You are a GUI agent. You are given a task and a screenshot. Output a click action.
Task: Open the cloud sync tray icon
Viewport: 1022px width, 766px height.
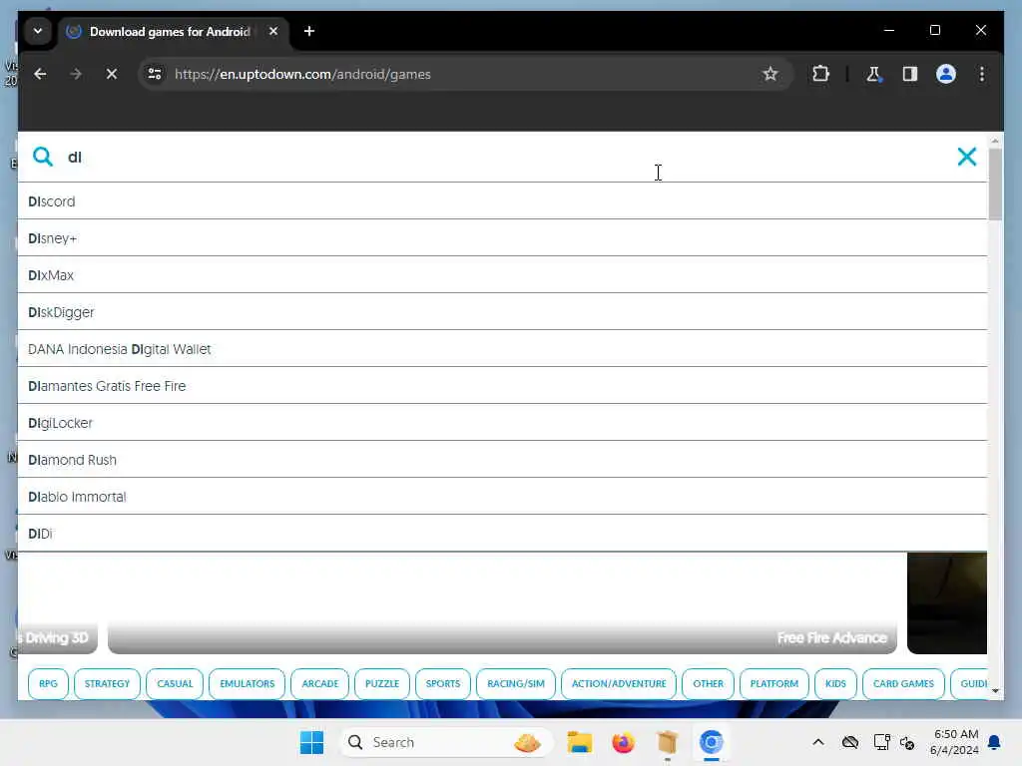[850, 742]
